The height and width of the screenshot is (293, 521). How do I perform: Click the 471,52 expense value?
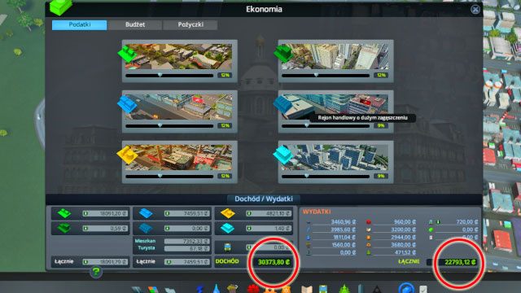click(x=405, y=252)
